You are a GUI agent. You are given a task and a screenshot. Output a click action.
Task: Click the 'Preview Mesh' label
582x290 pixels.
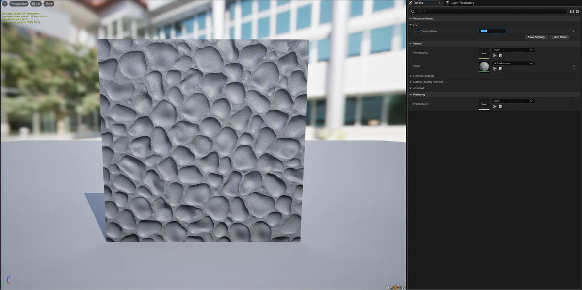420,104
